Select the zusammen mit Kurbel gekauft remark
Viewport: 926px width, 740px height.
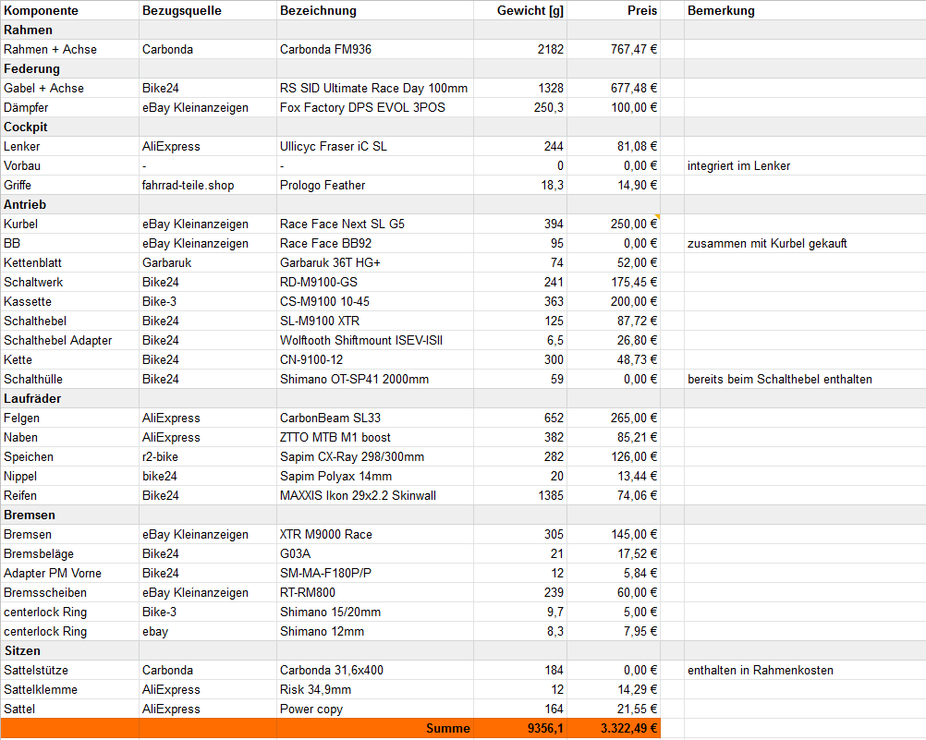[805, 243]
